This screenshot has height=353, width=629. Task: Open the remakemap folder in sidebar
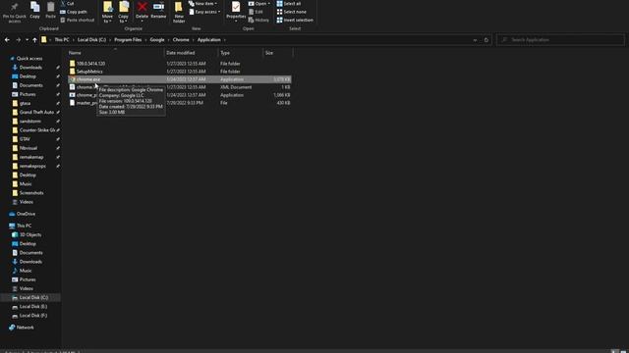click(31, 157)
